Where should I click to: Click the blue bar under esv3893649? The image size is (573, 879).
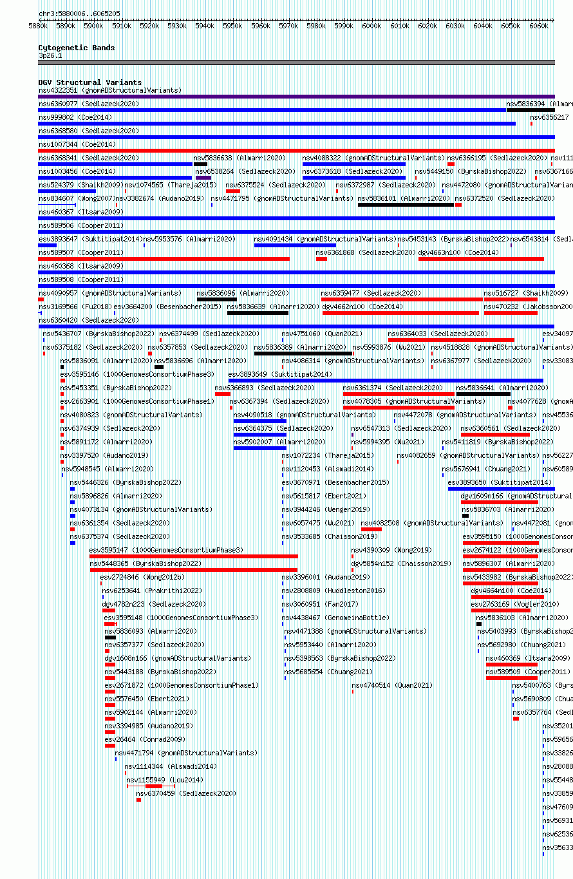point(386,381)
